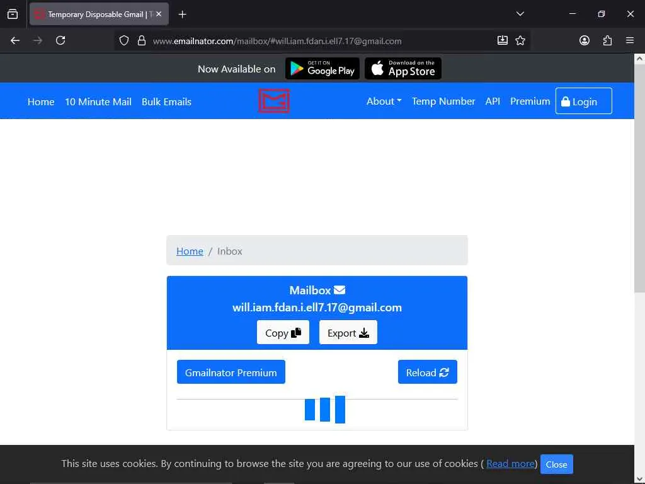The height and width of the screenshot is (484, 645).
Task: Restore down the browser window
Action: 602,14
